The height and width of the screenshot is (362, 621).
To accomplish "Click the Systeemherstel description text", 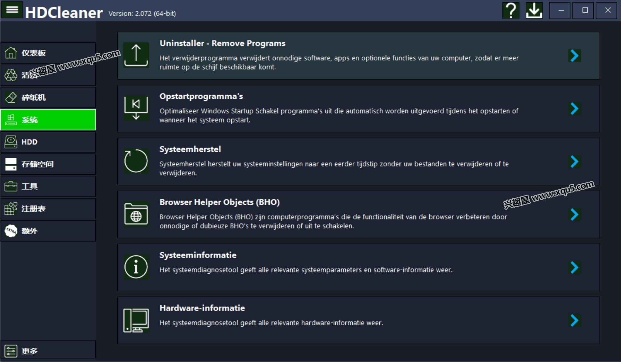I will [x=334, y=168].
